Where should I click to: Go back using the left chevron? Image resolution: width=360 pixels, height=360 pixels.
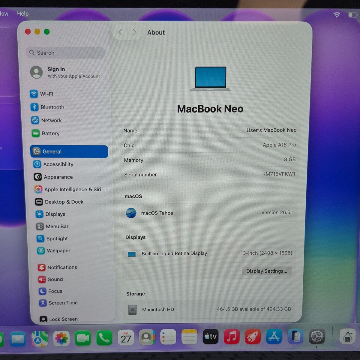click(120, 32)
